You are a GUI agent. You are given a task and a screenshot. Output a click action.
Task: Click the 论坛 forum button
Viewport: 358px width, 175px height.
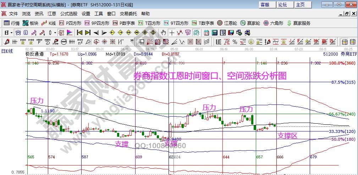[x=282, y=5]
